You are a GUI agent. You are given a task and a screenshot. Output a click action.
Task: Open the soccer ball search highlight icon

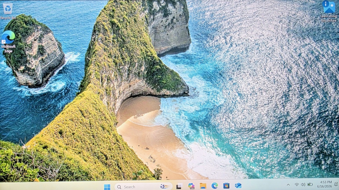click(164, 186)
